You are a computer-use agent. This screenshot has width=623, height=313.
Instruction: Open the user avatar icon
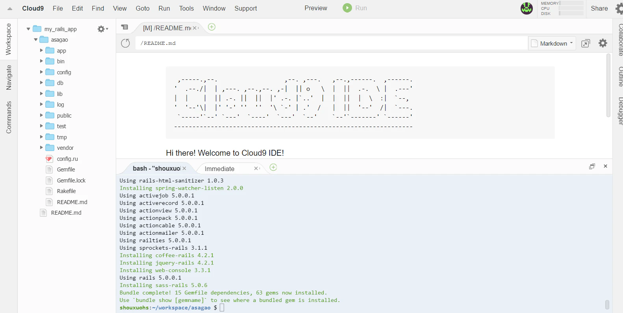(527, 8)
